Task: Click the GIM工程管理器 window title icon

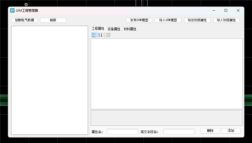Action: point(12,10)
